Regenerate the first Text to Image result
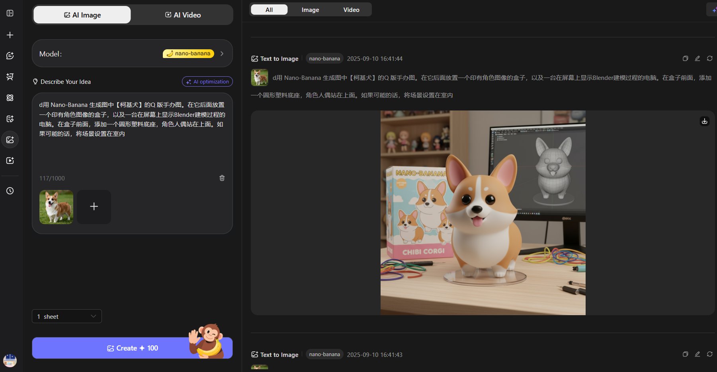717x372 pixels. pos(709,58)
